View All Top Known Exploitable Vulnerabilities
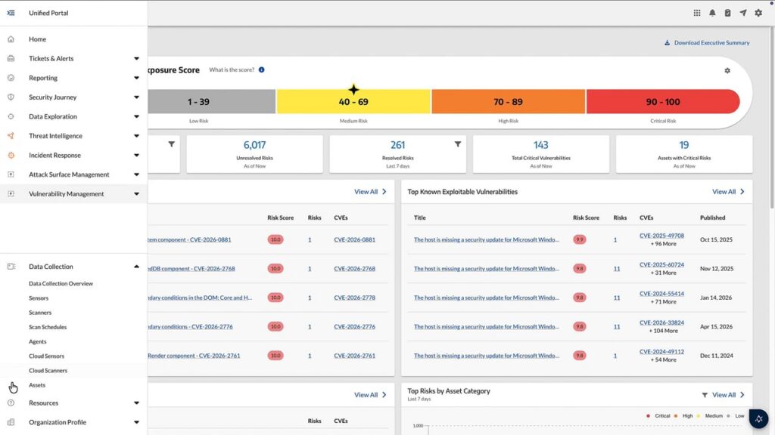The image size is (775, 435). [x=728, y=192]
